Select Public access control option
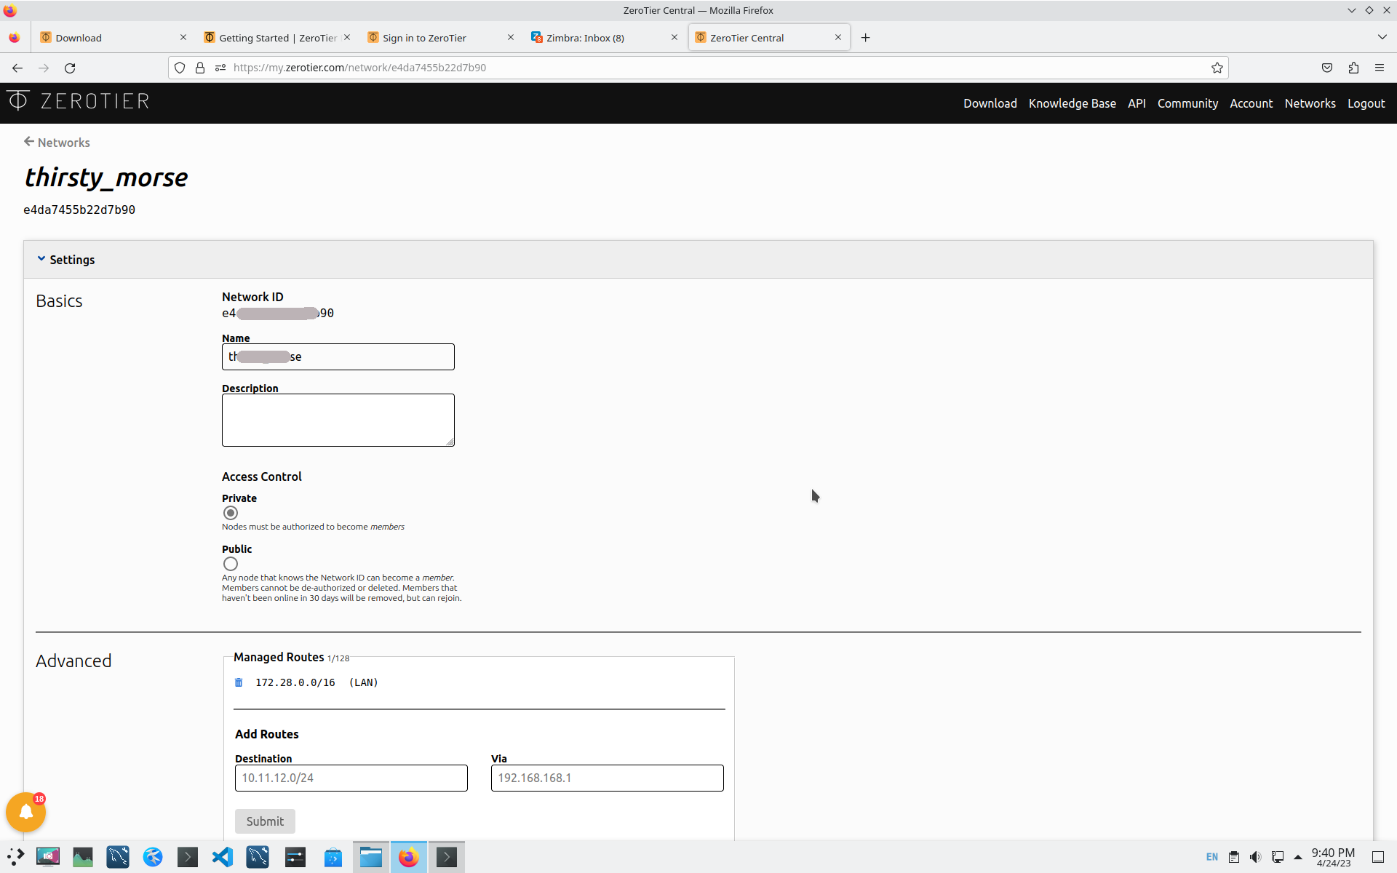The height and width of the screenshot is (873, 1397). point(231,564)
